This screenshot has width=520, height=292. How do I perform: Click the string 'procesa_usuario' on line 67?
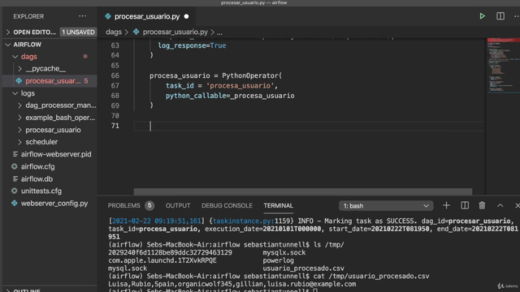240,86
